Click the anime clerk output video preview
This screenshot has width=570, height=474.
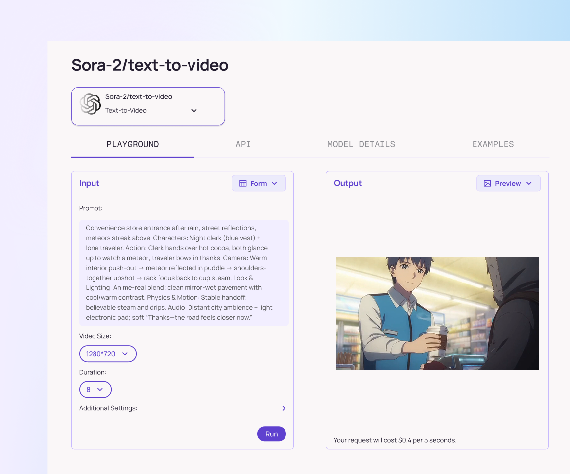(x=437, y=313)
